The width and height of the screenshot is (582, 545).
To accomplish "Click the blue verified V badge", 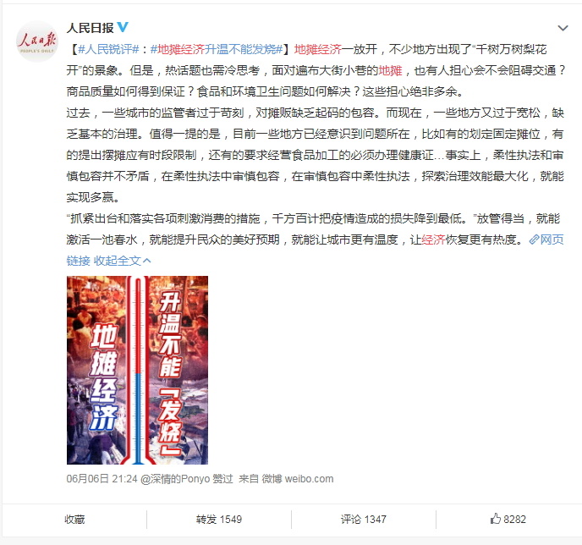I will 123,27.
